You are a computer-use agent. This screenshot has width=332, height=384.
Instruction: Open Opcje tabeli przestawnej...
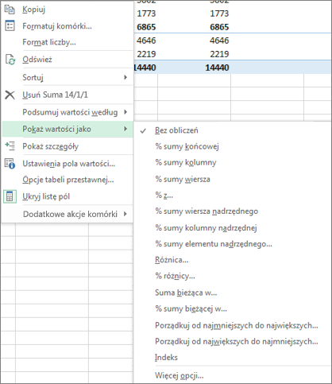click(68, 180)
